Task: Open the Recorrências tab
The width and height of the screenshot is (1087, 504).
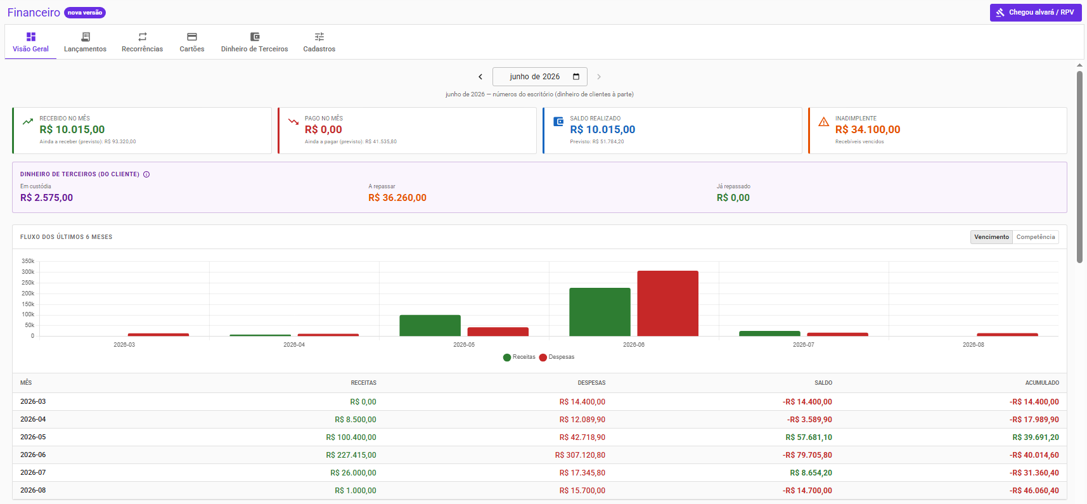Action: click(x=142, y=42)
